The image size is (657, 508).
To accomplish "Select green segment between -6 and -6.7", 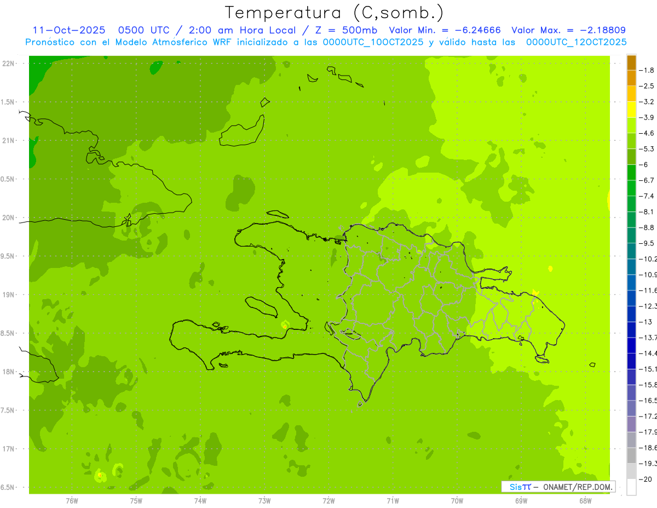I will [x=631, y=172].
